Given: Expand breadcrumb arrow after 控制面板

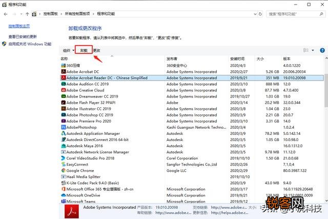Looking at the screenshot, I should (x=61, y=14).
